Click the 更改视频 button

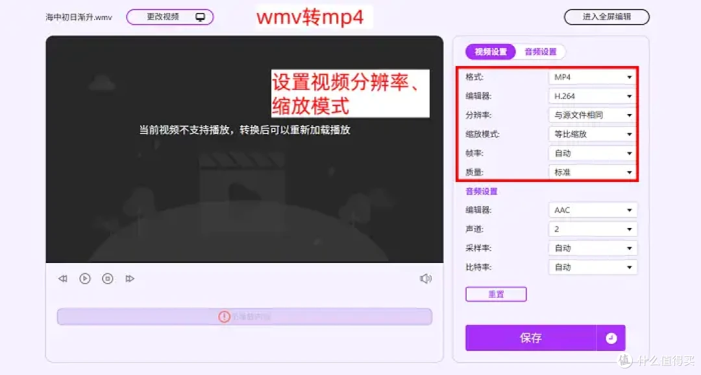pos(170,17)
